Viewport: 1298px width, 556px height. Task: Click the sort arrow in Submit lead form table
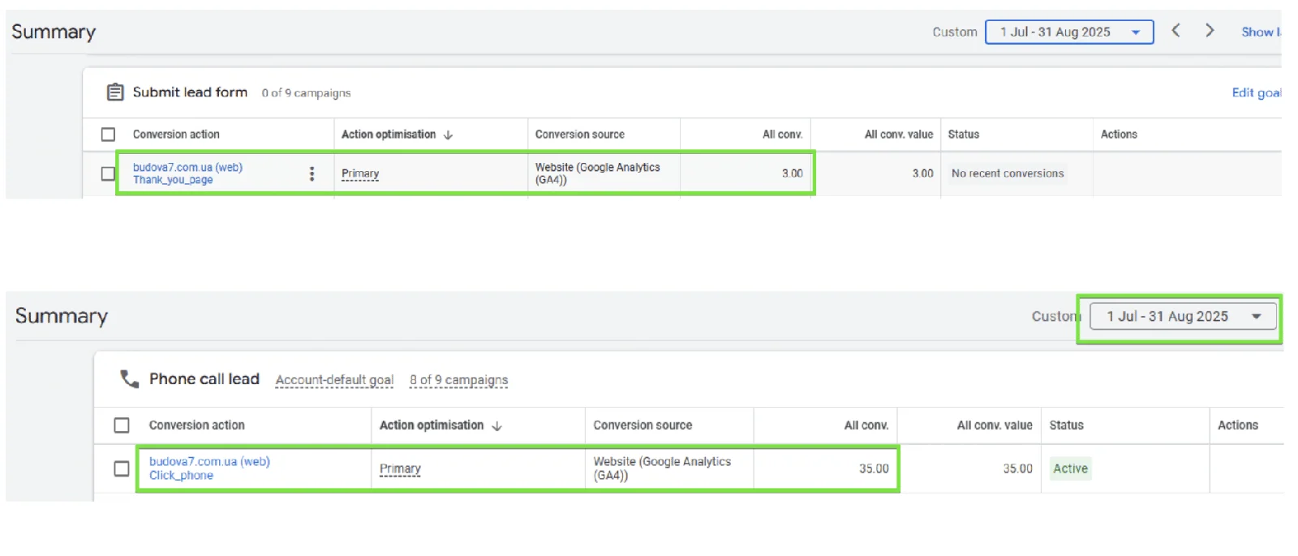pos(449,135)
